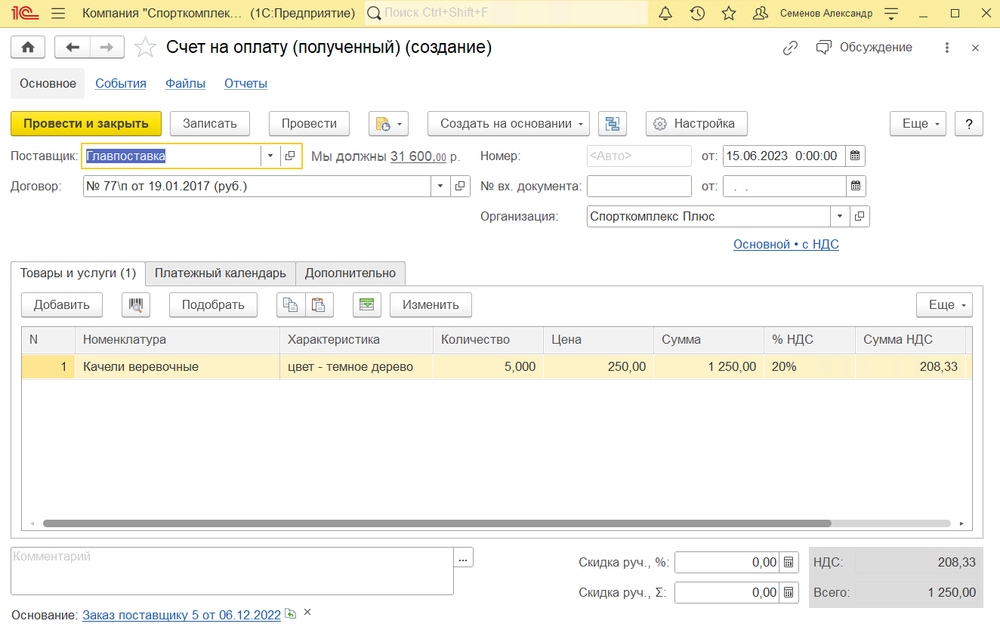Copy selected rows to clipboard
Viewport: 1000px width, 636px height.
coord(291,305)
